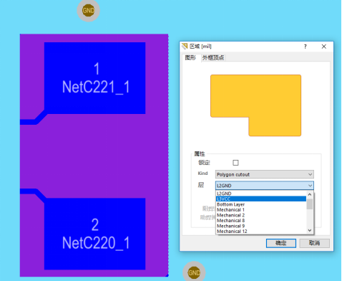Cancel with the 取消 button

pyautogui.click(x=314, y=243)
